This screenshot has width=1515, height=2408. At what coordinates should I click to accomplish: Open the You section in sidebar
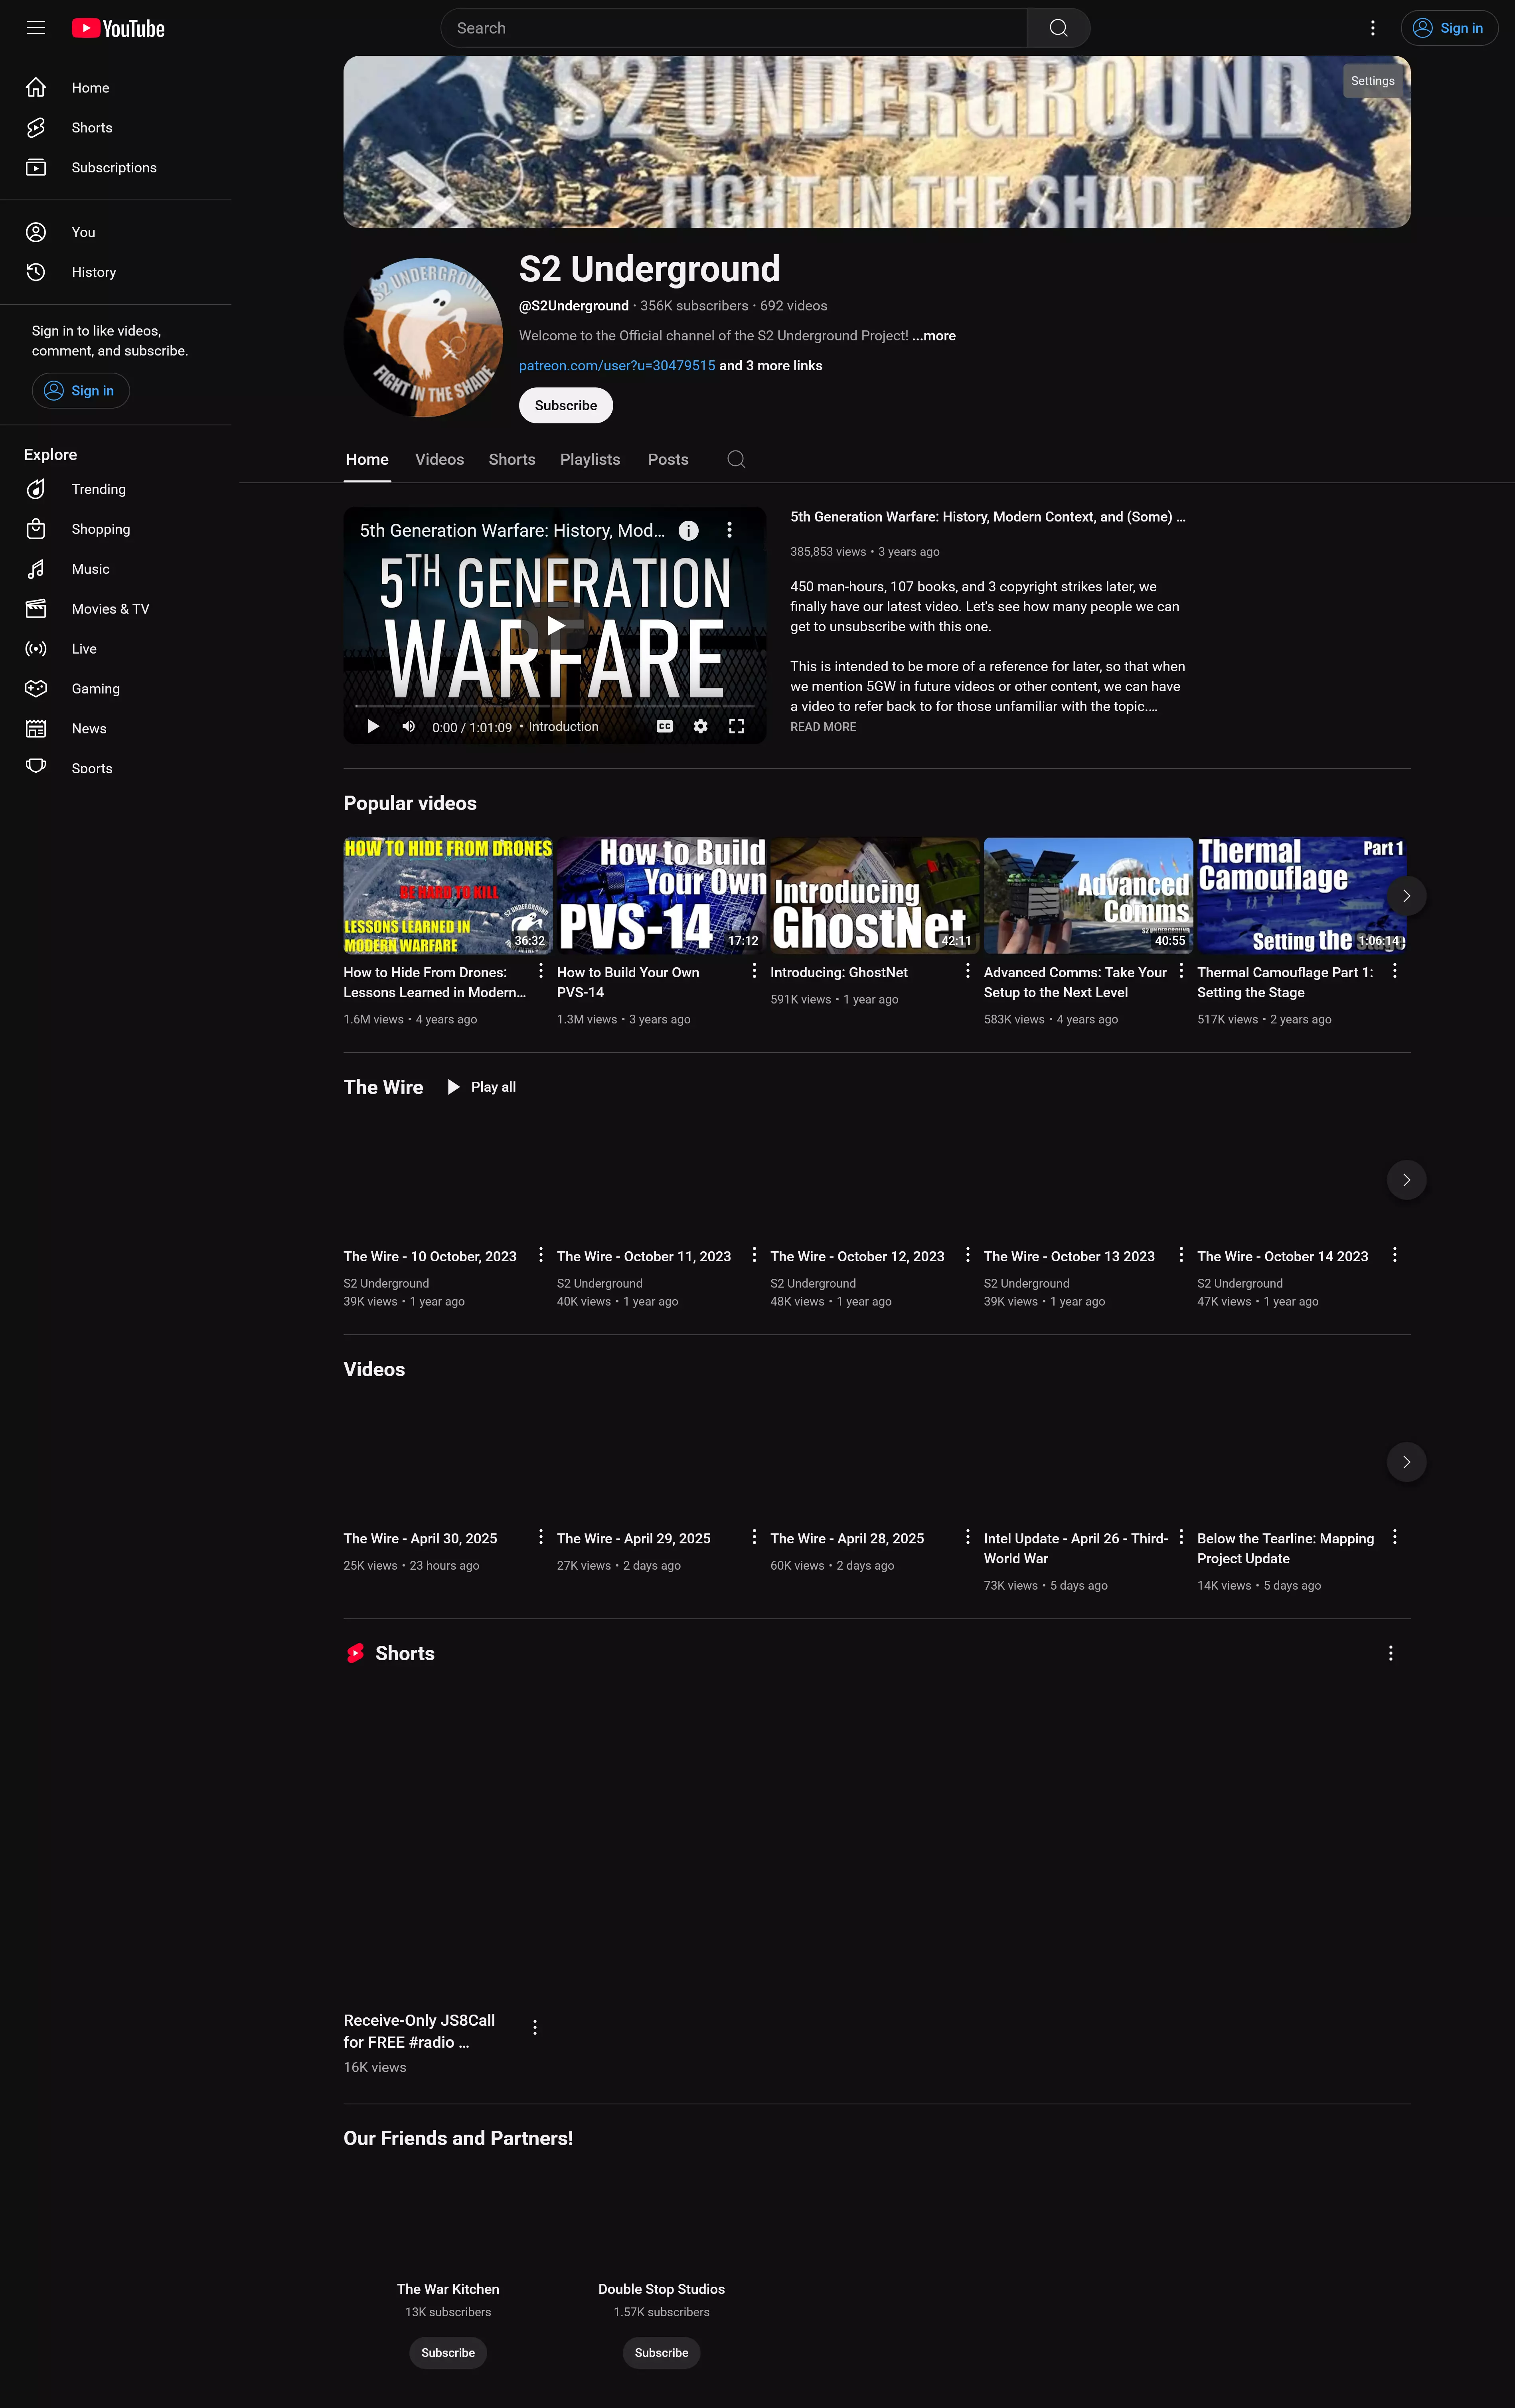pyautogui.click(x=116, y=232)
